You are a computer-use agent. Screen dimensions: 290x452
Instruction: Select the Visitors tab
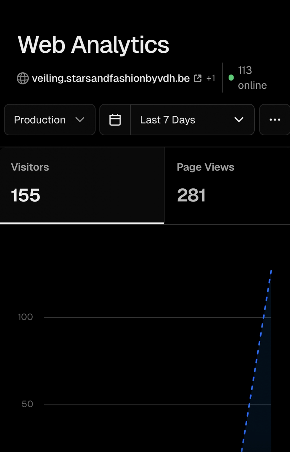coord(82,186)
